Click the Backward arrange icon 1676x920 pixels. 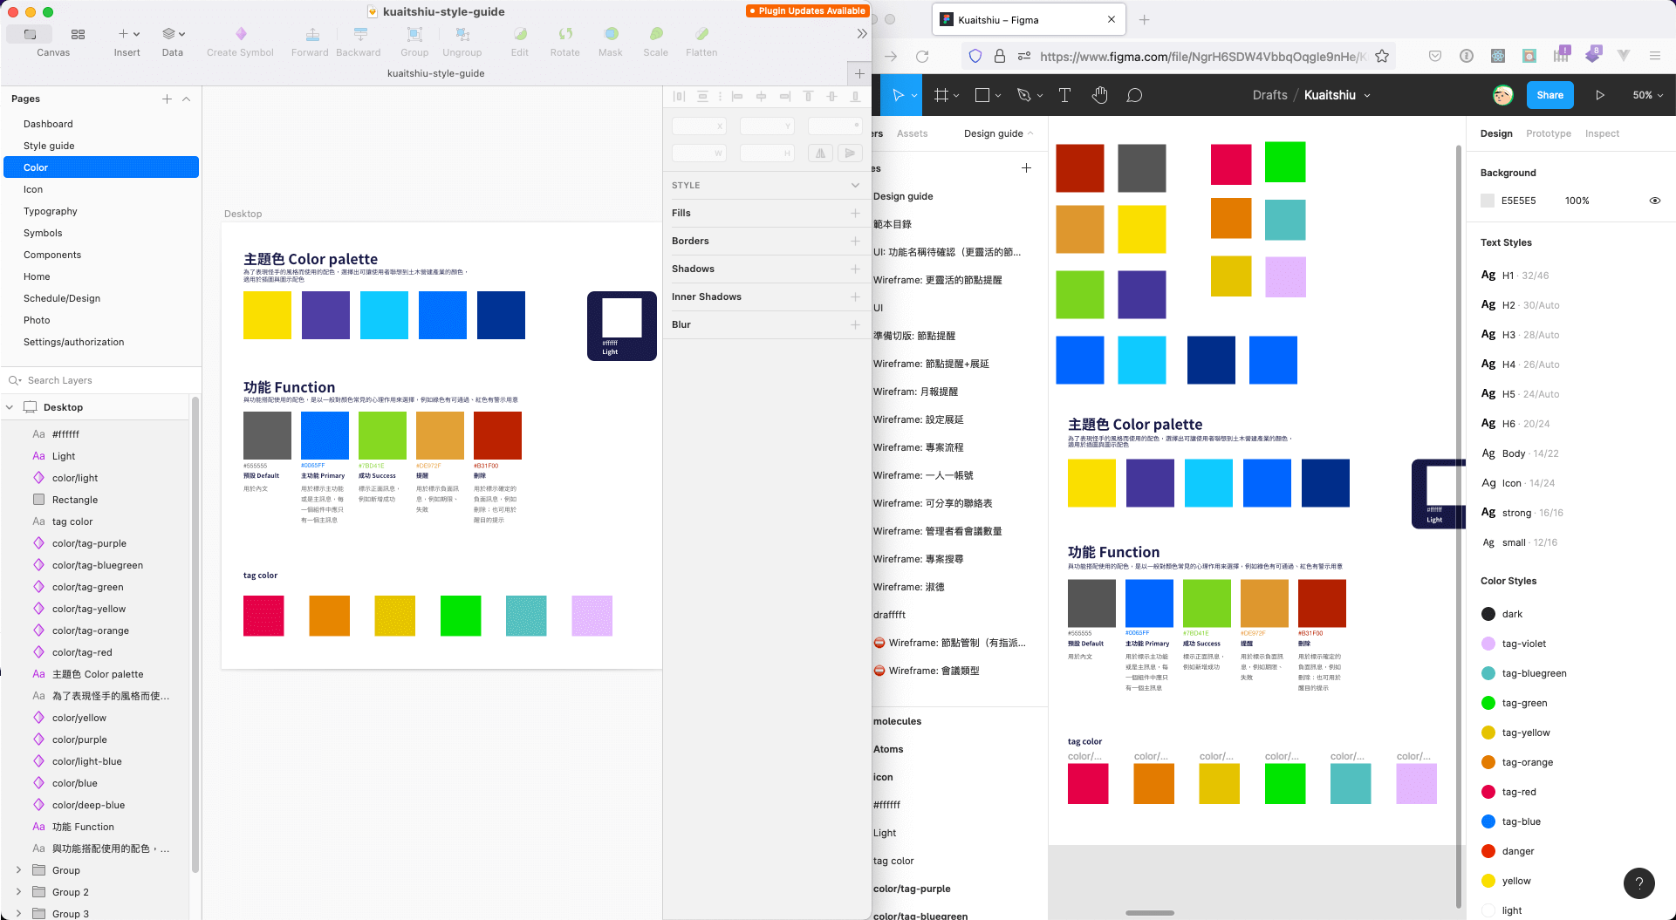click(359, 34)
